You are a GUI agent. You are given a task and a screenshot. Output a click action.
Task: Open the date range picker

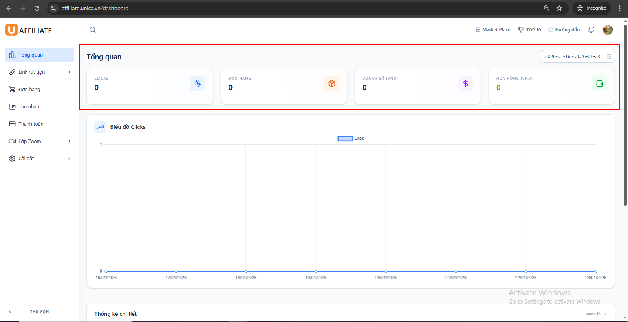[577, 57]
